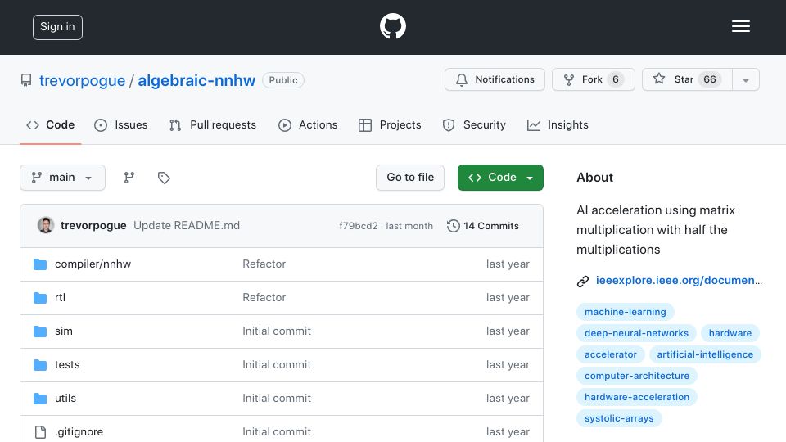Open the compiler/nnhw folder
786x442 pixels.
tap(93, 264)
